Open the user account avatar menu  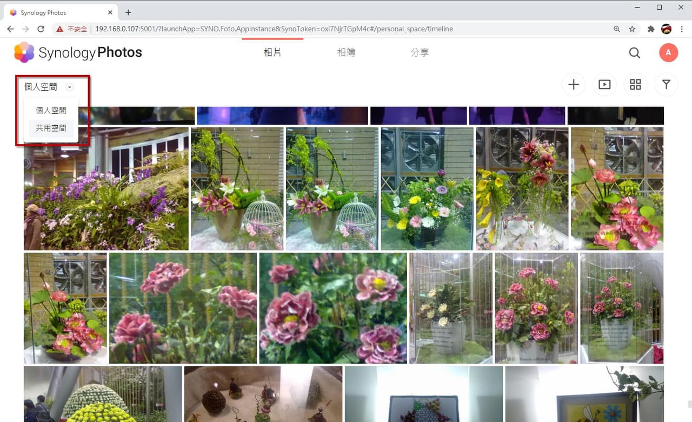[669, 52]
